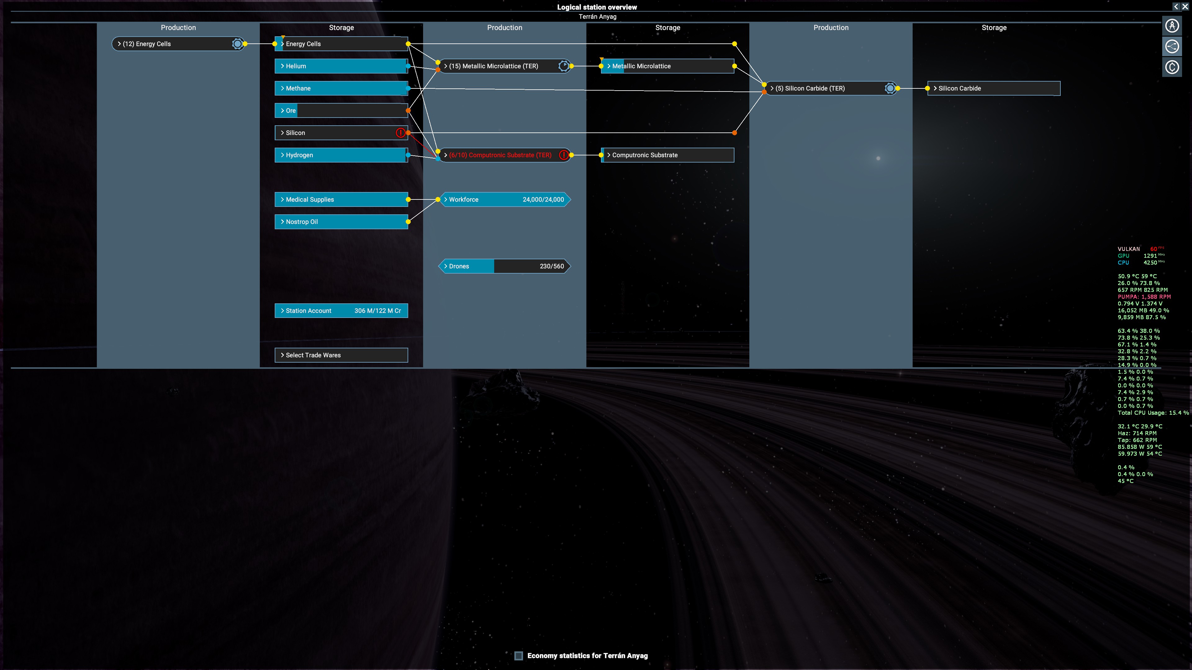
Task: Click the red warning icon on Silicon storage
Action: [400, 133]
